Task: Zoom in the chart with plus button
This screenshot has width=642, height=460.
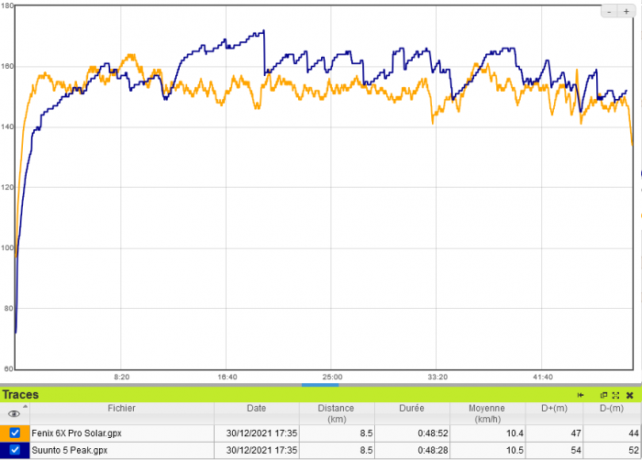Action: (626, 11)
